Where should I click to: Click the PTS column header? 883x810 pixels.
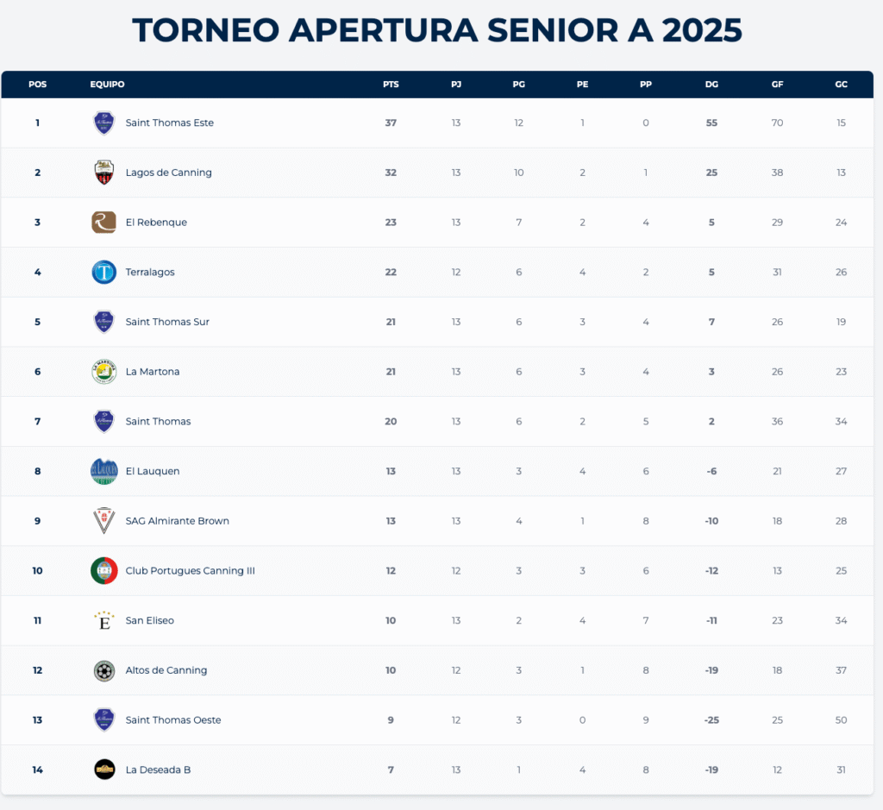coord(391,85)
